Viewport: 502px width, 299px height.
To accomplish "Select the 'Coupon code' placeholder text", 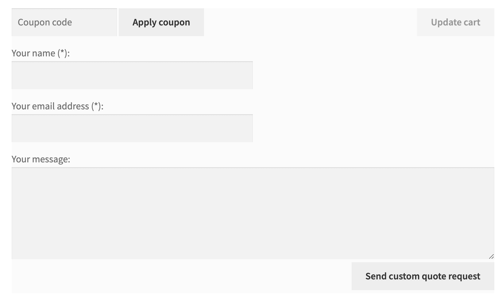I will pos(45,22).
